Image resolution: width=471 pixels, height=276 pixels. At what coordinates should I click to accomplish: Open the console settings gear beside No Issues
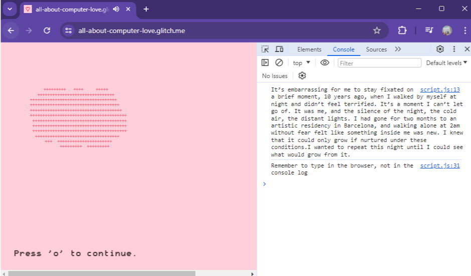tap(302, 75)
